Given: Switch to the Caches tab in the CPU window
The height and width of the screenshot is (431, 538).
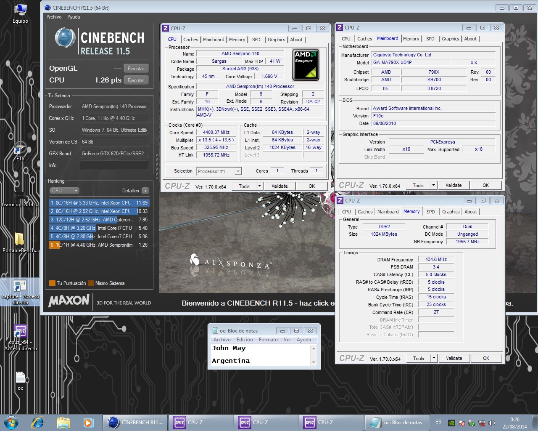Looking at the screenshot, I should [190, 40].
